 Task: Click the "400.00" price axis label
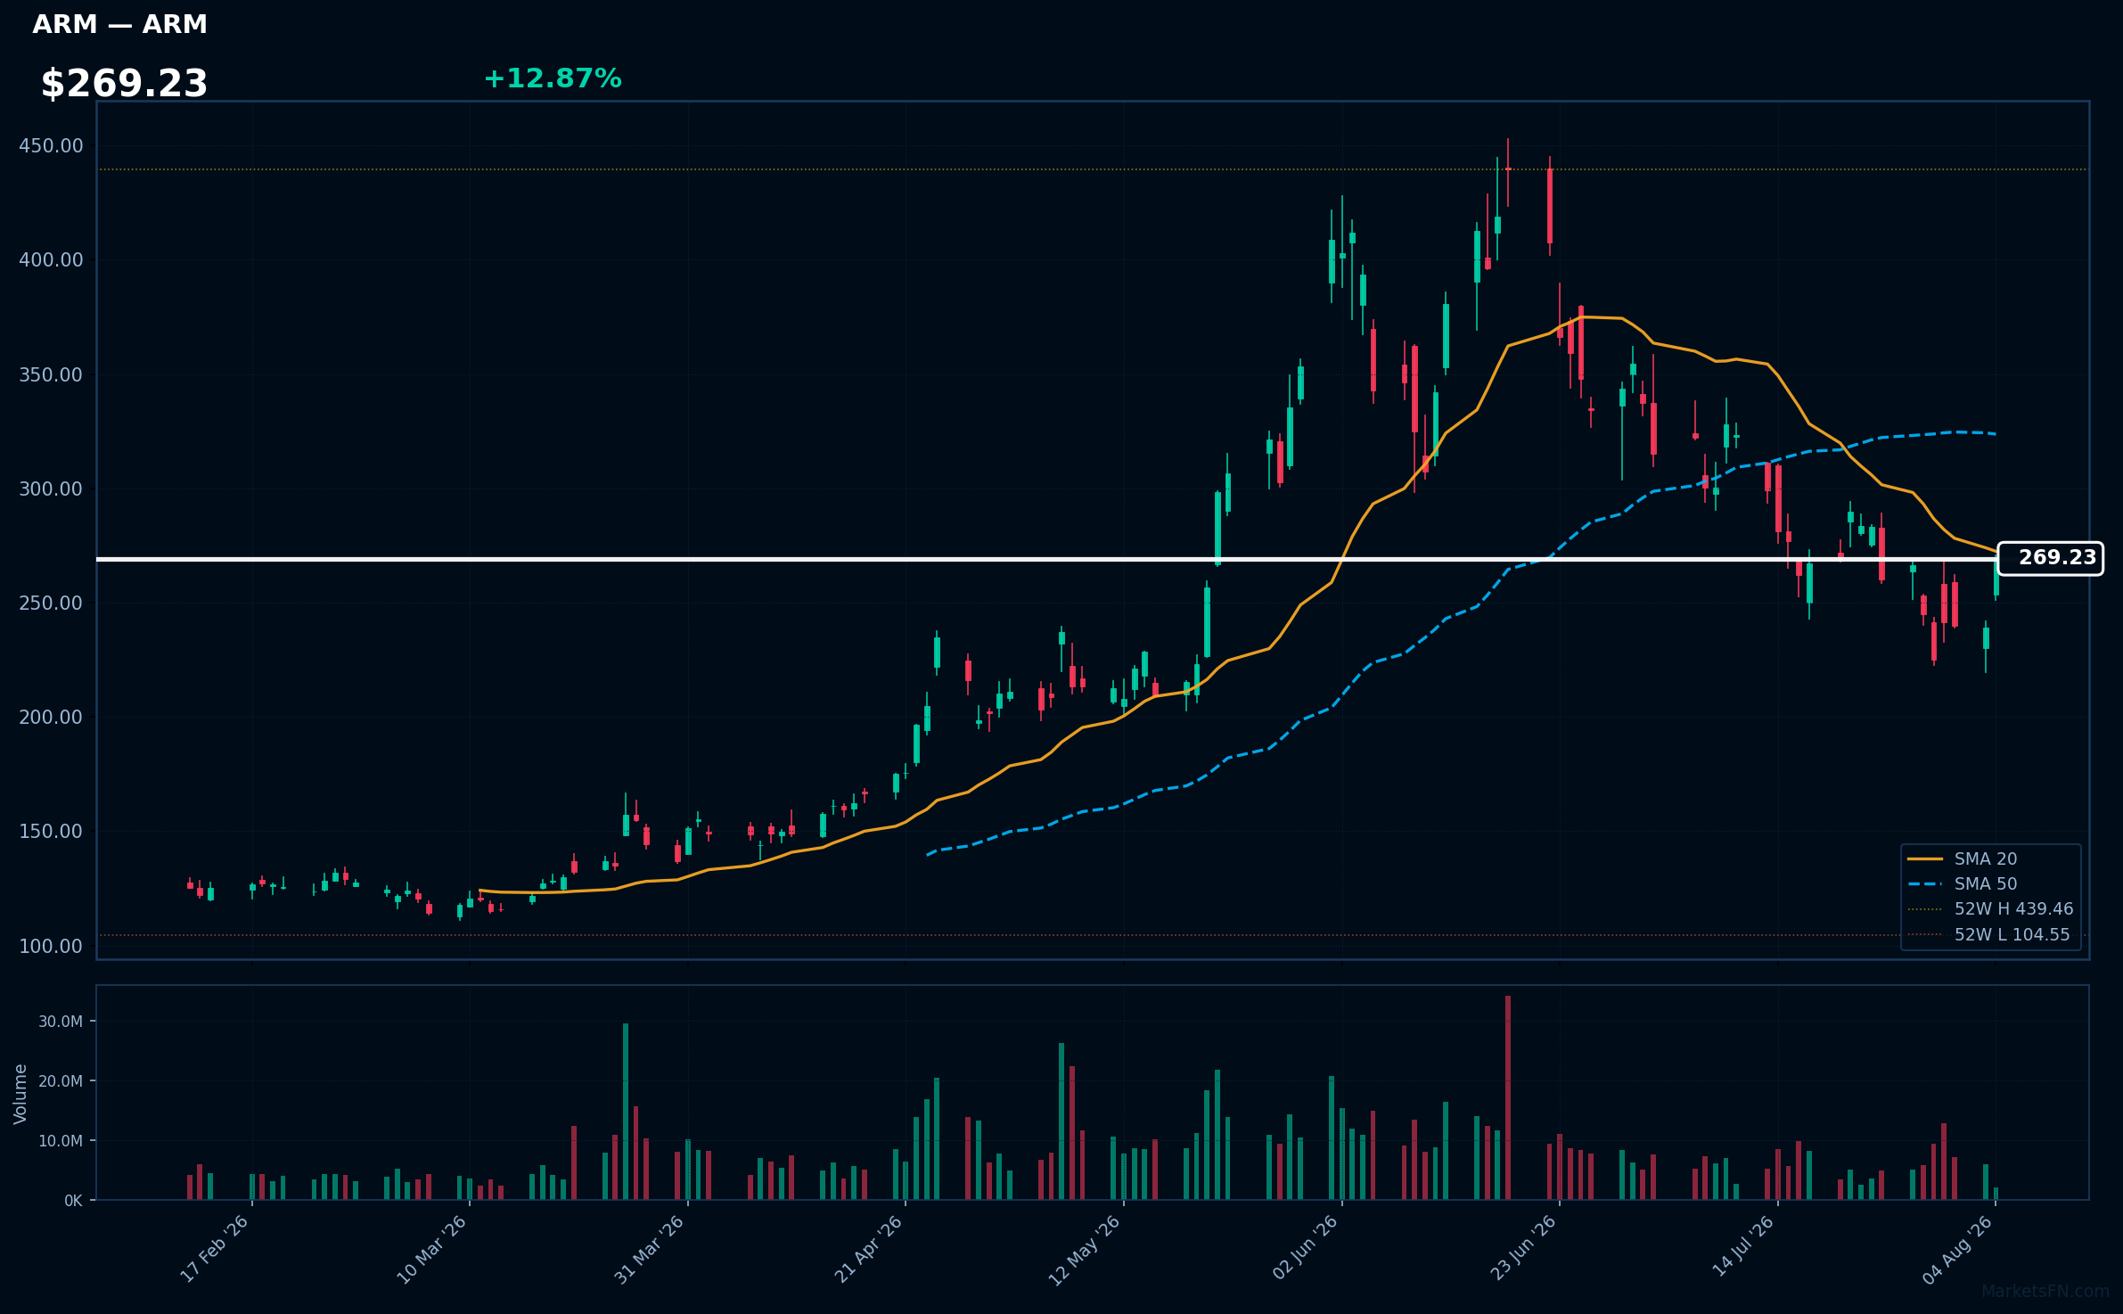(x=51, y=260)
